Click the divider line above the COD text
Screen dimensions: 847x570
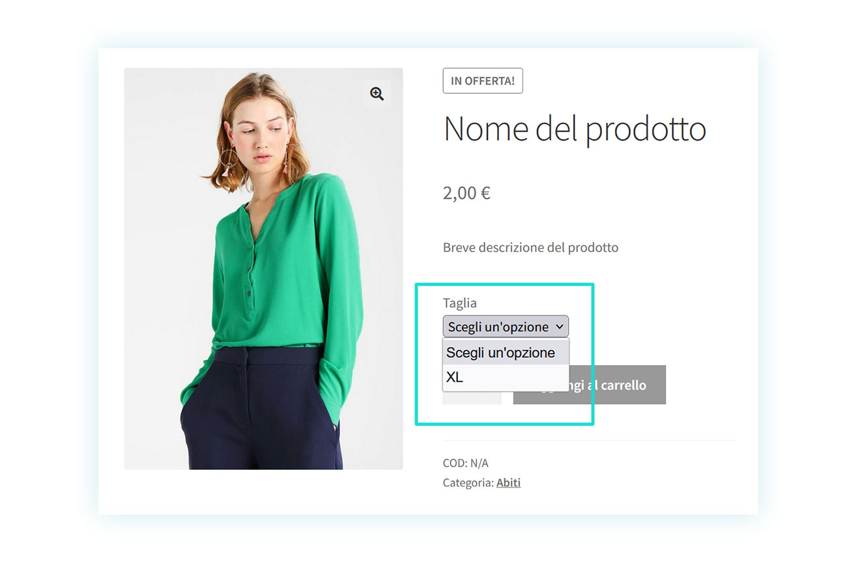click(x=590, y=441)
